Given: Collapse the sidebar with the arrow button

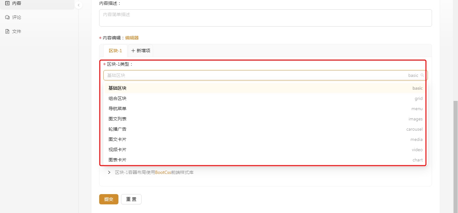Looking at the screenshot, I should 79,5.
